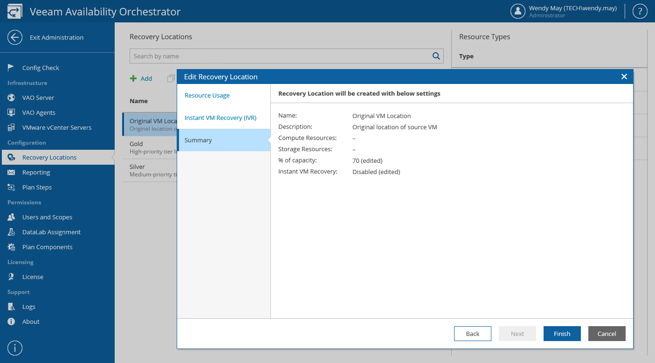This screenshot has height=363, width=655.
Task: Click the Reporting envelope icon
Action: pyautogui.click(x=11, y=172)
